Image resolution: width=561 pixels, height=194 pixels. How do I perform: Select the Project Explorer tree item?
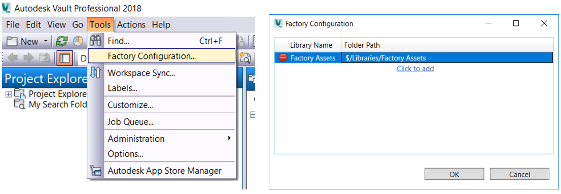(x=58, y=94)
